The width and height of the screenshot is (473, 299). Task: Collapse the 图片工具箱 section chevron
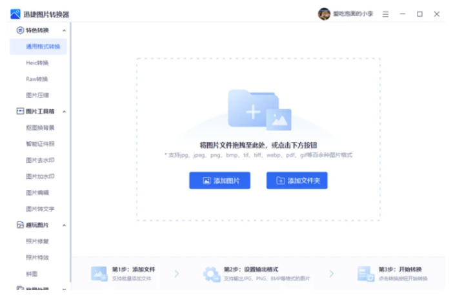[64, 111]
